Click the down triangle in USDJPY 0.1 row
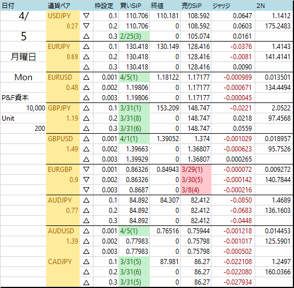 coord(86,16)
